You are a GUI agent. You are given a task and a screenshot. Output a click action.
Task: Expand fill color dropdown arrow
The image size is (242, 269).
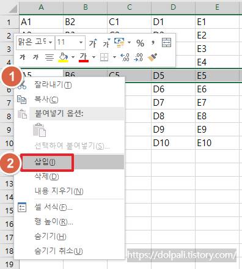[73, 57]
